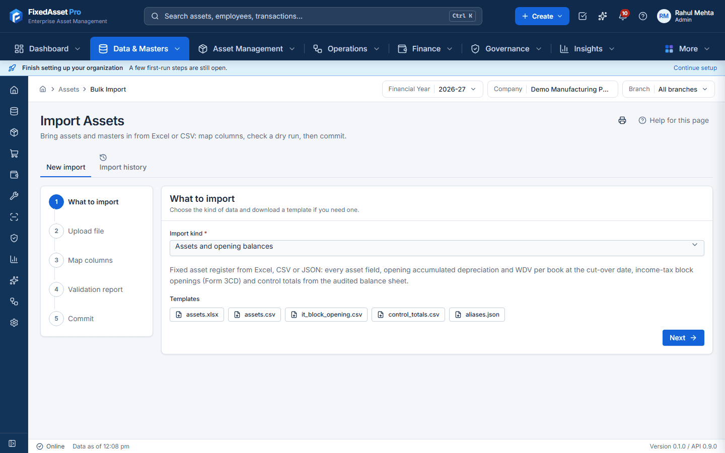Screen dimensions: 725x453
Task: Focus the global search field
Action: point(313,16)
